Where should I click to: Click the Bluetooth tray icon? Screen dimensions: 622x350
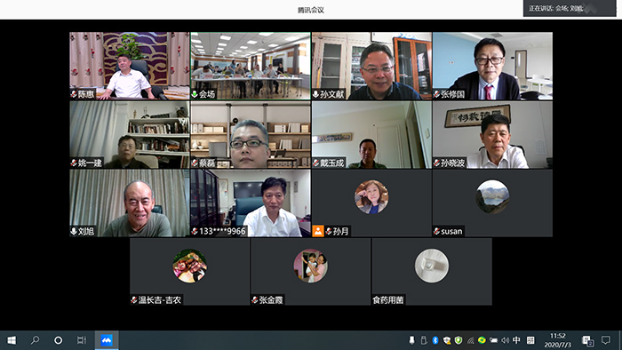(x=435, y=340)
